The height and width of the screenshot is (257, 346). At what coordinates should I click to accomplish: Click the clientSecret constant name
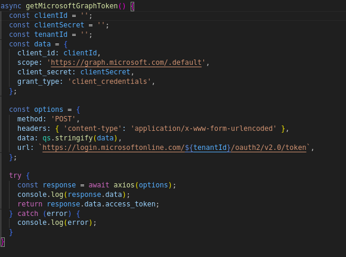(59, 25)
